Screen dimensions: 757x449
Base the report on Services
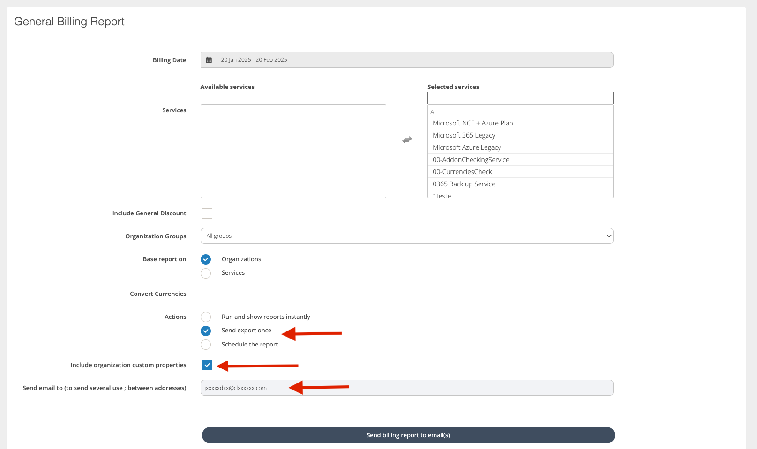pos(206,273)
